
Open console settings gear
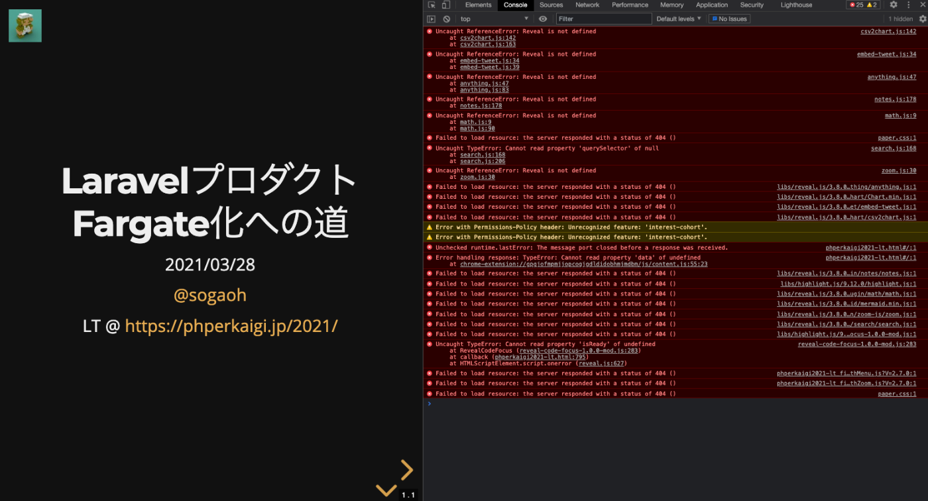click(922, 19)
